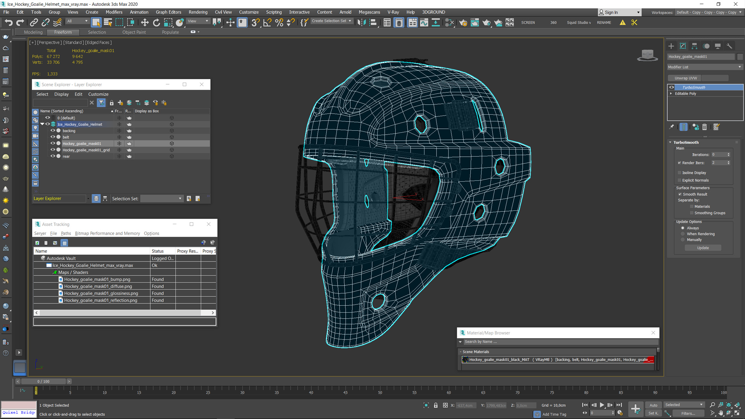Open the Hierarchy command panel tab
This screenshot has width=745, height=419.
click(695, 46)
